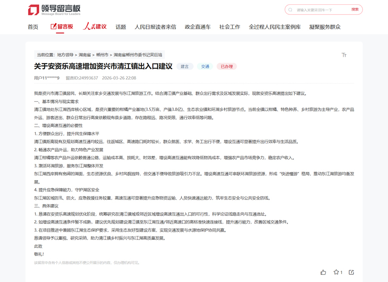The width and height of the screenshot is (388, 282).
Task: Open the 人民建议 navigation item
Action: pyautogui.click(x=95, y=27)
